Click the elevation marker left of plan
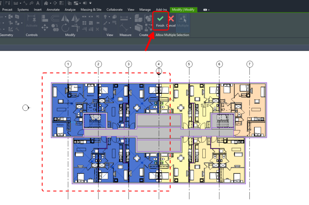The height and width of the screenshot is (205, 309). 26,108
